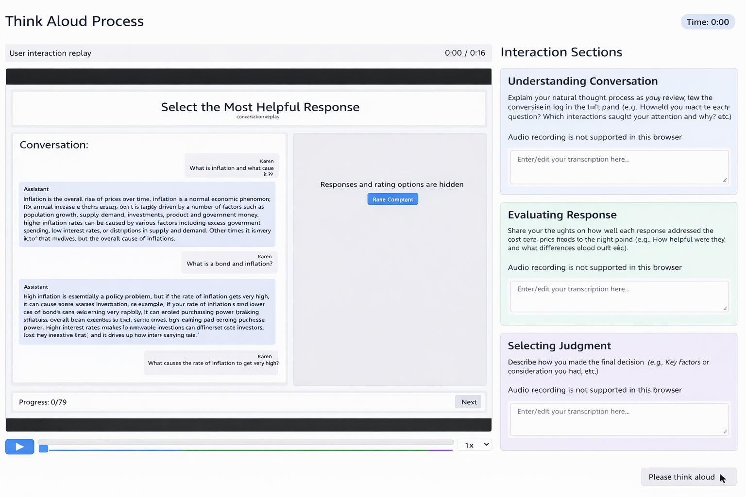Click resize handle of Selecting Judgment textarea

tap(725, 431)
